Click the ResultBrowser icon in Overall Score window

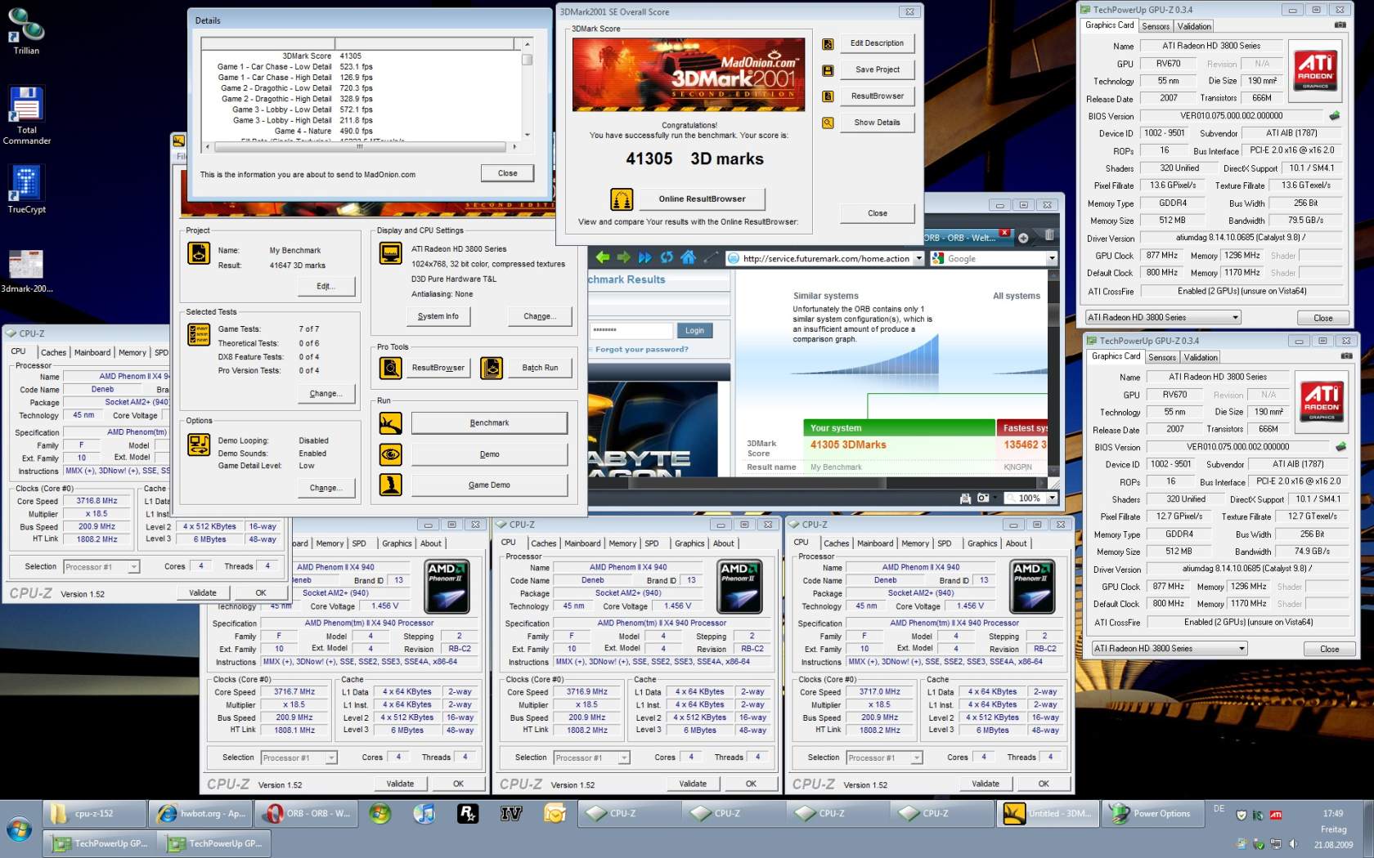[828, 96]
